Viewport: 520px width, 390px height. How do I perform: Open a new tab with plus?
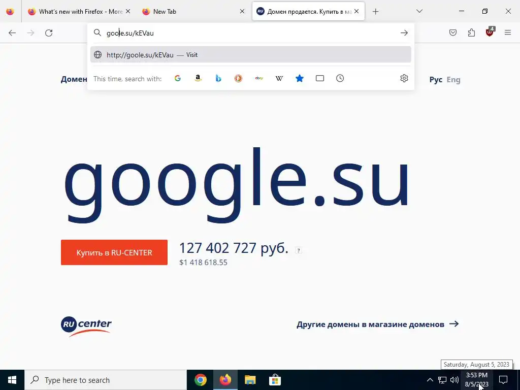click(x=375, y=12)
